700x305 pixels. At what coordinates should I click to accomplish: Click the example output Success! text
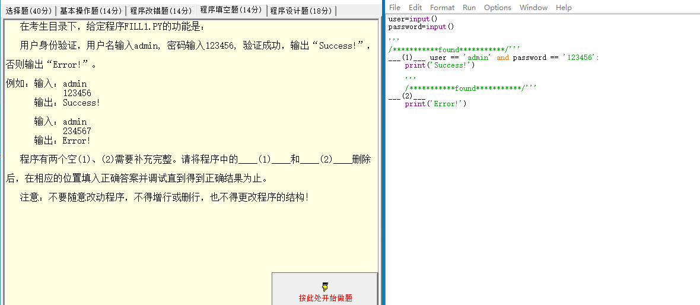point(81,103)
